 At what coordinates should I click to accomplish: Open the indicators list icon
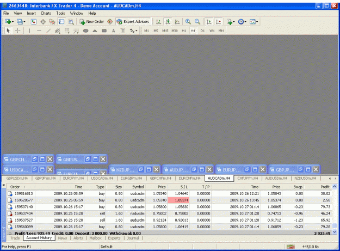click(x=230, y=22)
